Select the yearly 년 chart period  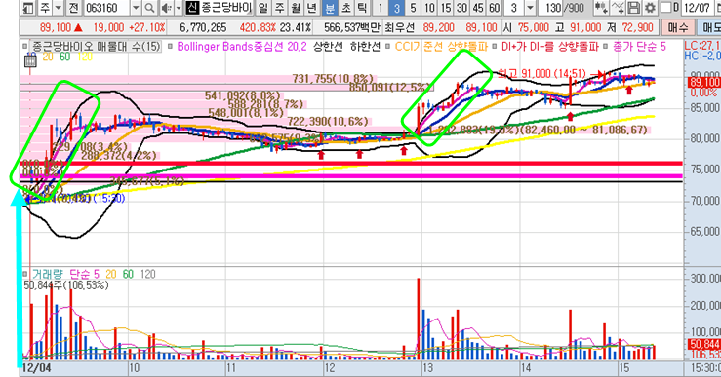pos(312,8)
